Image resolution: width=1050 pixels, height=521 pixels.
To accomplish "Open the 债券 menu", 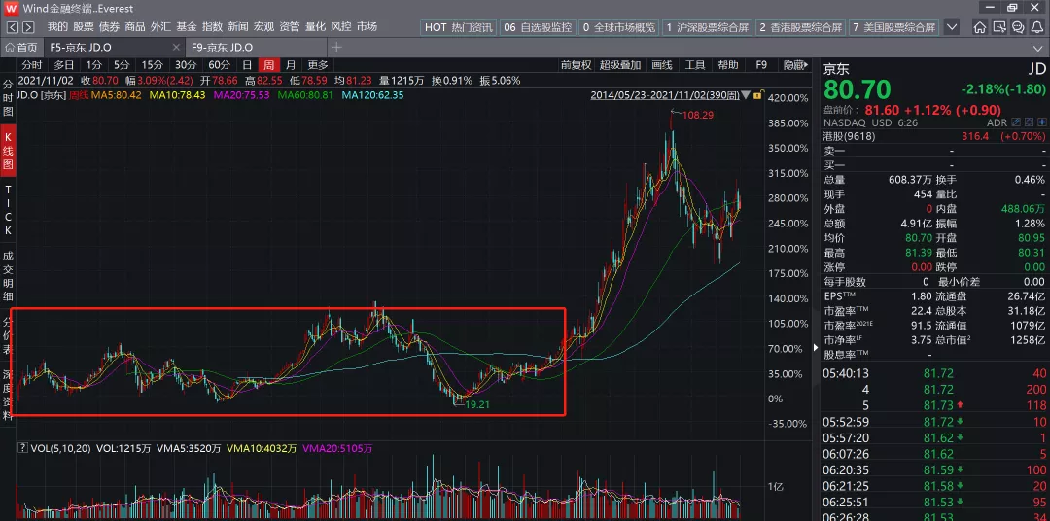I will pos(109,27).
